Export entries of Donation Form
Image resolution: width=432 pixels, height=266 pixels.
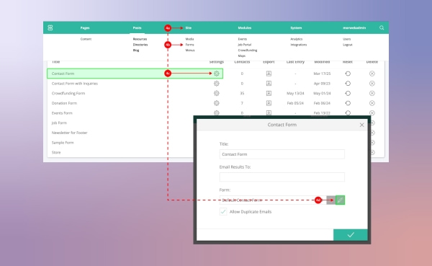point(269,103)
